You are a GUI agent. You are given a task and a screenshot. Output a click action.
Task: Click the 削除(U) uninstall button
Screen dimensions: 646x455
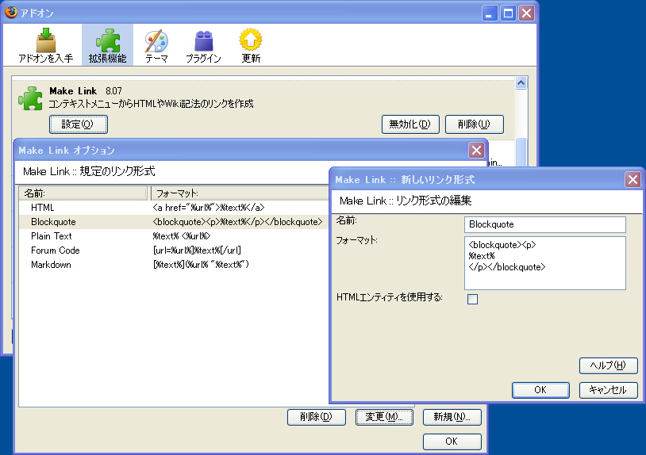pos(475,124)
